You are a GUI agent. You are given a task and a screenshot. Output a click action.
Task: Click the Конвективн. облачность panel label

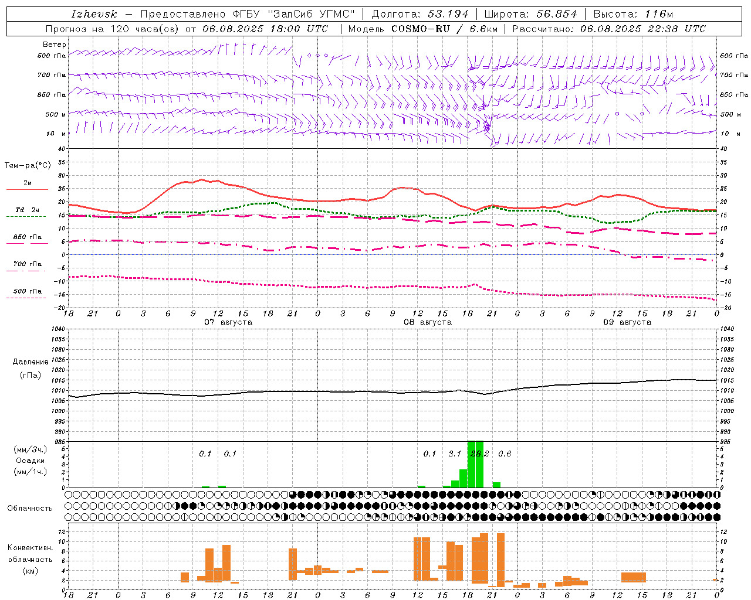point(30,554)
